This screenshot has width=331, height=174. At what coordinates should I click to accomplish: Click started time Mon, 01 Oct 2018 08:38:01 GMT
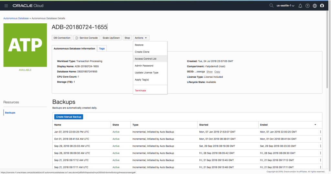217,139
